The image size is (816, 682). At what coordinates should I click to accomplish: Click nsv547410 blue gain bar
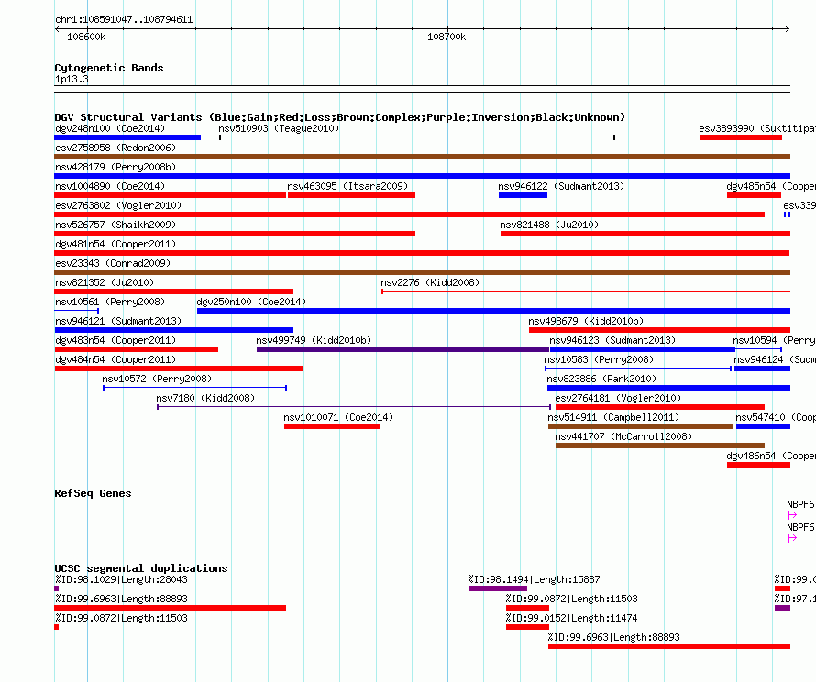tap(763, 426)
